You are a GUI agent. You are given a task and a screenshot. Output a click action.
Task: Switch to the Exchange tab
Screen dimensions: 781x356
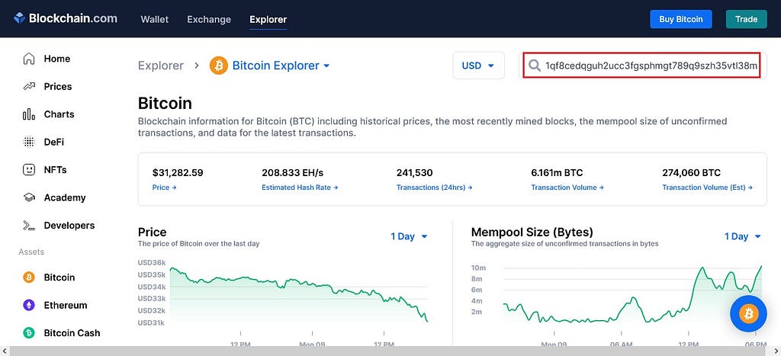point(209,19)
